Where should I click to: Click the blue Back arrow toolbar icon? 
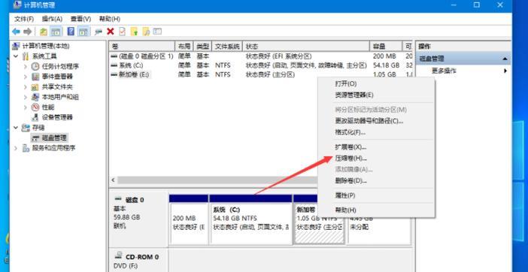[16, 32]
